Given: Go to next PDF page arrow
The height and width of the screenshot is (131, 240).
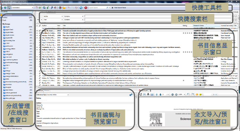Looking at the screenshot, I should coord(160,94).
